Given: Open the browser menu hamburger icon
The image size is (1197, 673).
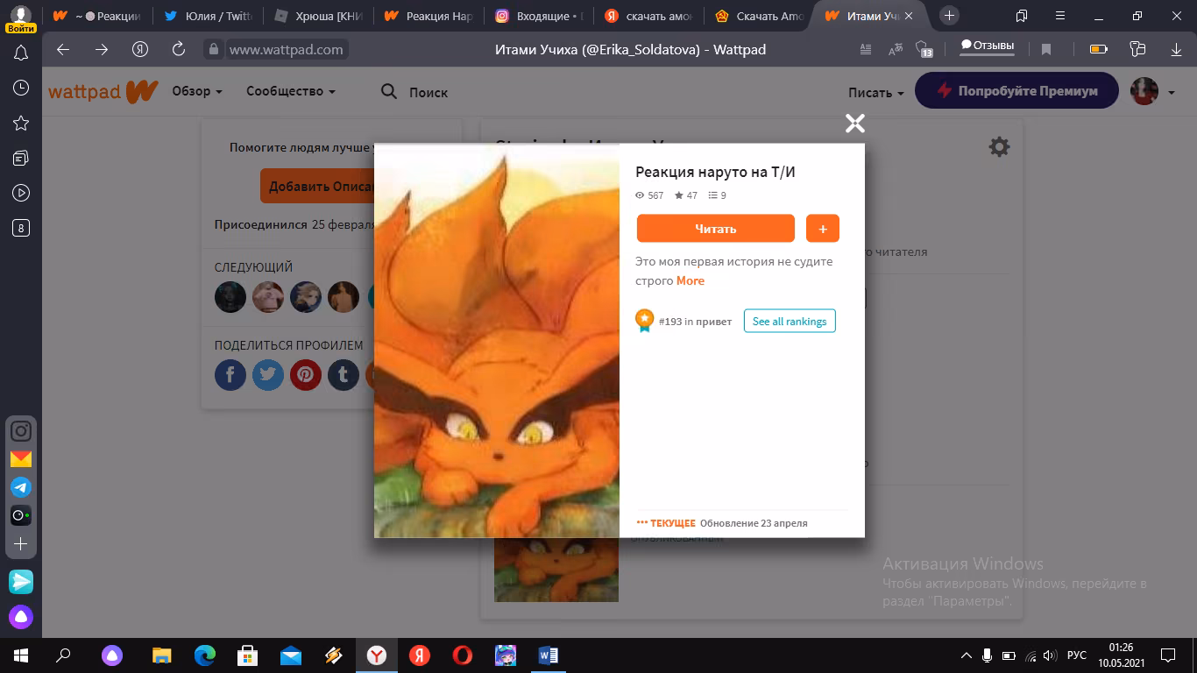Looking at the screenshot, I should click(x=1061, y=16).
